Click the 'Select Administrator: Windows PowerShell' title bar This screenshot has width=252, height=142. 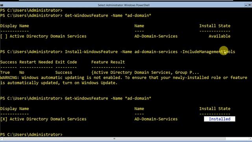pos(124,5)
